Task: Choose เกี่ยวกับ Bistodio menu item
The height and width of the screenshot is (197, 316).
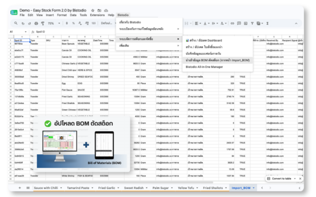Action: pyautogui.click(x=149, y=22)
